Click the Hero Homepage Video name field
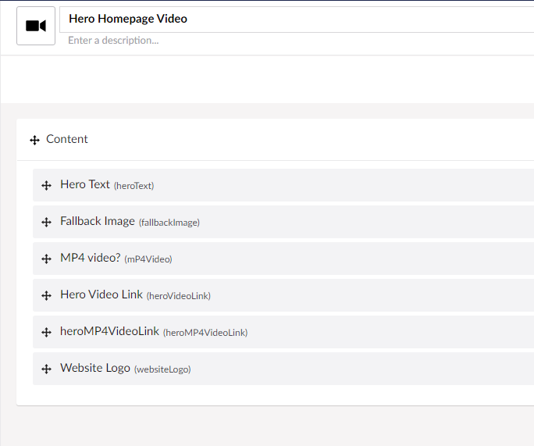 click(297, 19)
